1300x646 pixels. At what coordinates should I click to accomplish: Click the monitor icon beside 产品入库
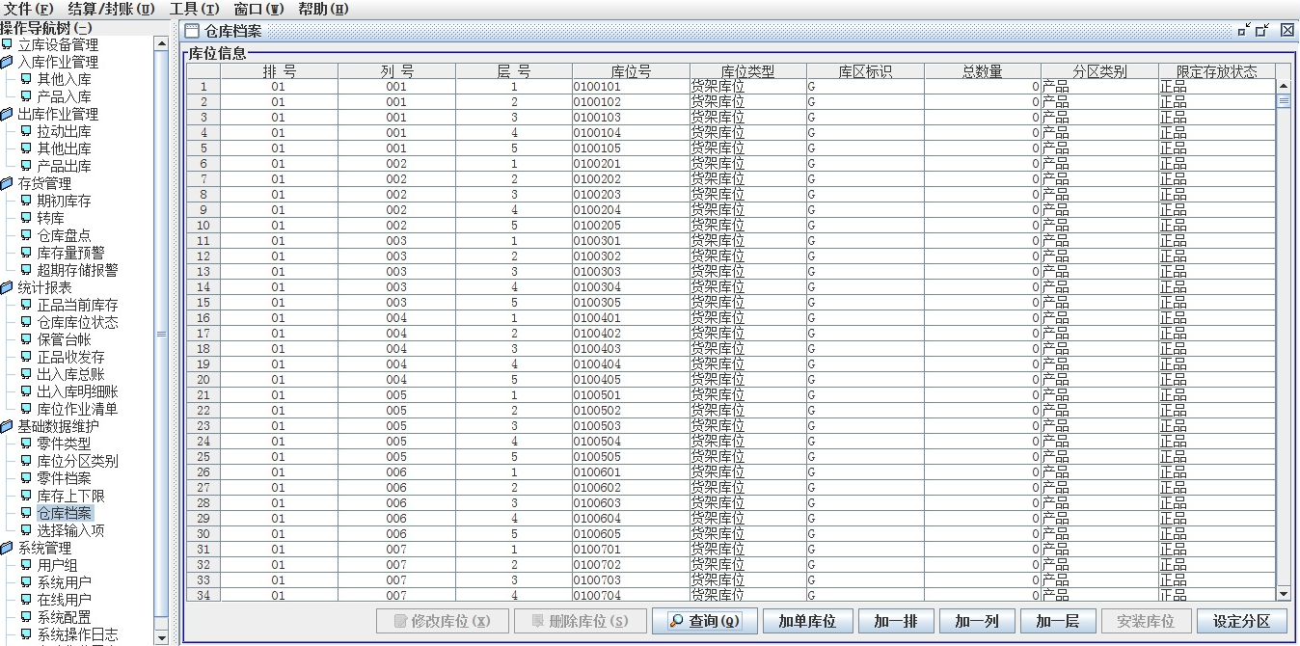point(26,96)
